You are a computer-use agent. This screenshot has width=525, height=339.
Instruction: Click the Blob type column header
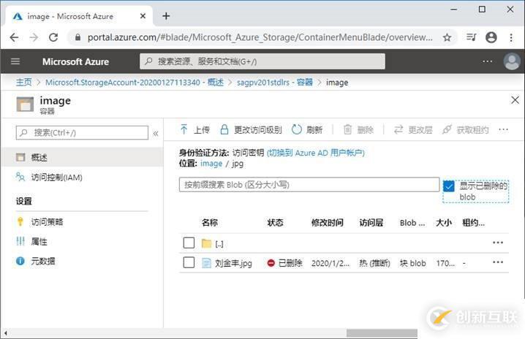[x=412, y=223]
